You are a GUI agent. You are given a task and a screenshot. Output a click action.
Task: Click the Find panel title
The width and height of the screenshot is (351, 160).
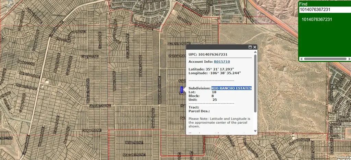[x=303, y=4]
